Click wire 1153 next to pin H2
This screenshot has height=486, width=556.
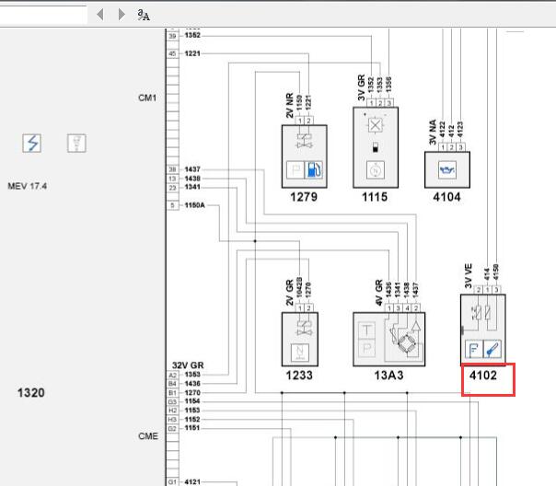click(192, 411)
